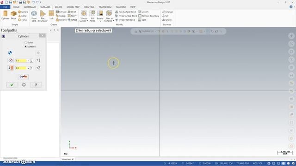Switch to the HOME tab
The image size is (296, 166).
[16, 7]
